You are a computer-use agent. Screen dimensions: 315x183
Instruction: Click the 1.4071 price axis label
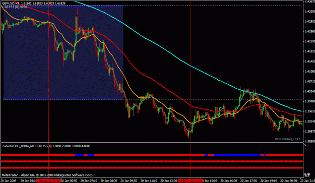point(310,81)
